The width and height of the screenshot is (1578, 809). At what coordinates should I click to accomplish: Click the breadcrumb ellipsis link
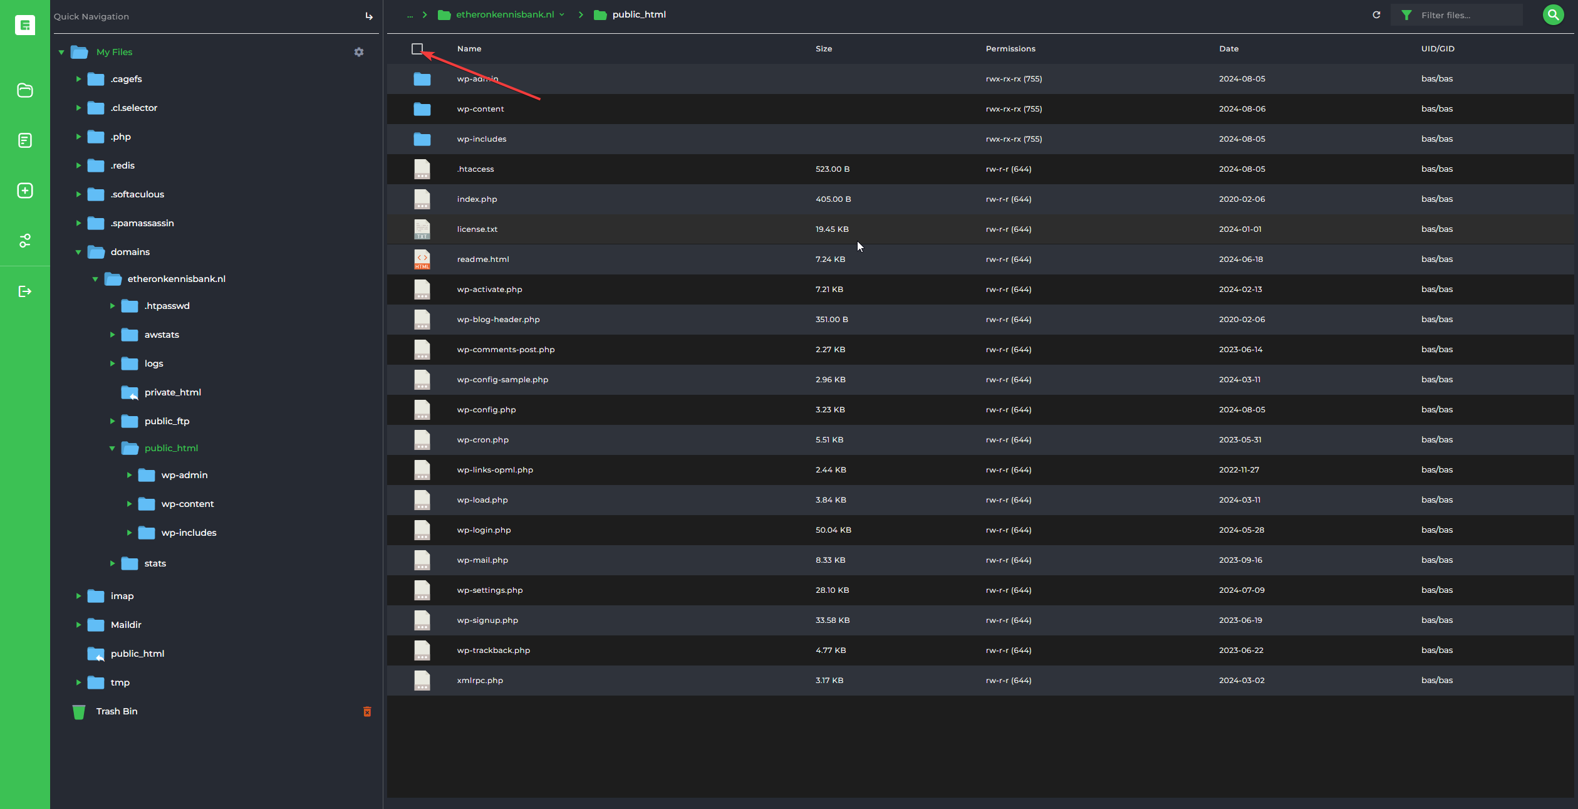point(410,15)
